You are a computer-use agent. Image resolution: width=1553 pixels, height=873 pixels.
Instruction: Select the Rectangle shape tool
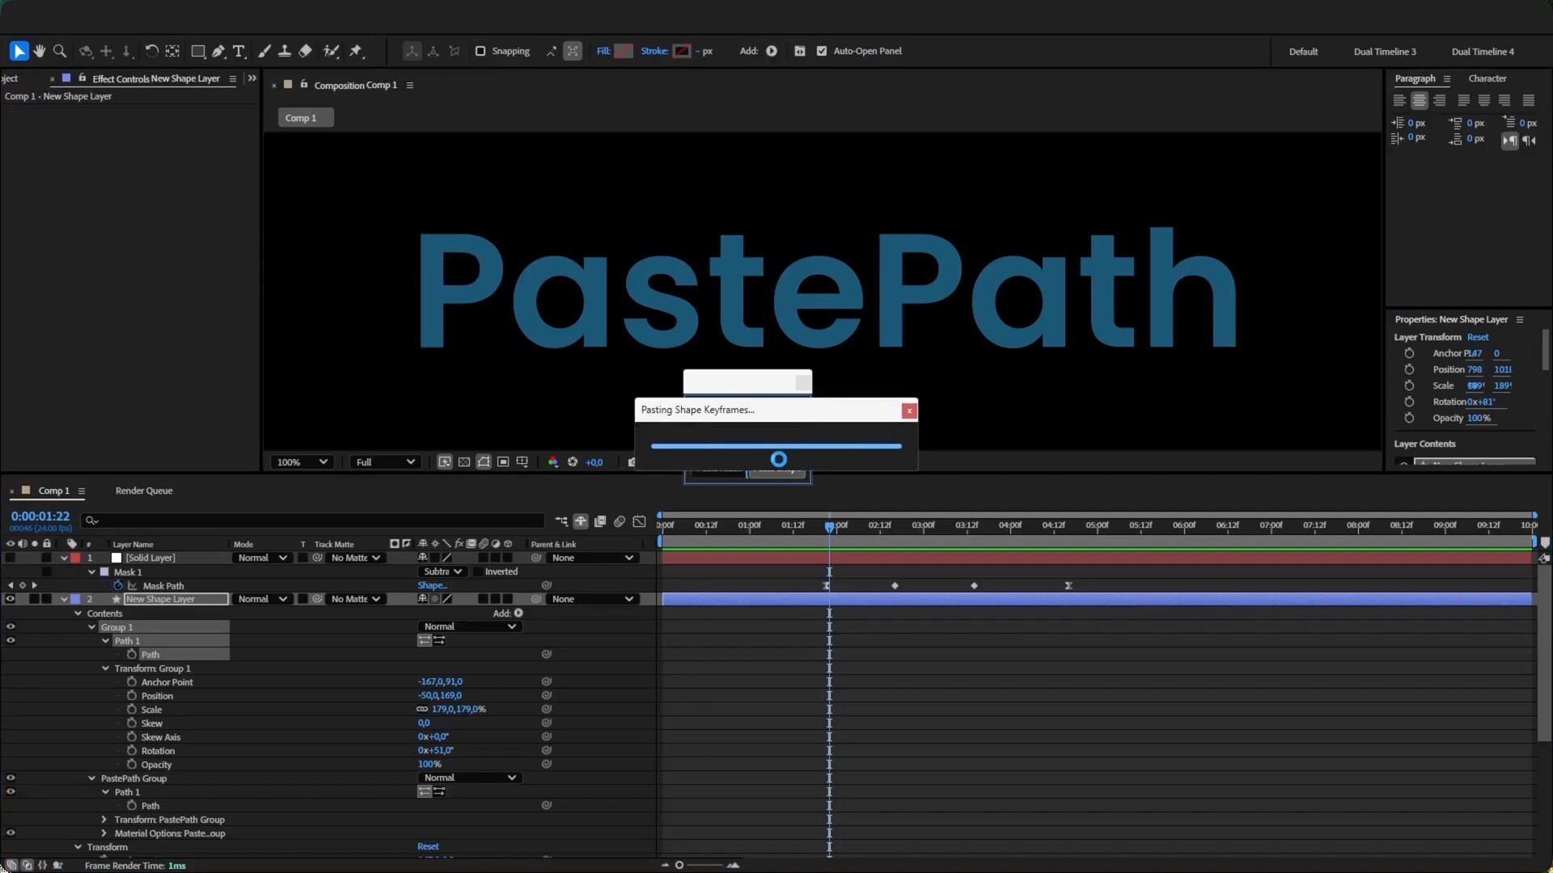[x=197, y=51]
